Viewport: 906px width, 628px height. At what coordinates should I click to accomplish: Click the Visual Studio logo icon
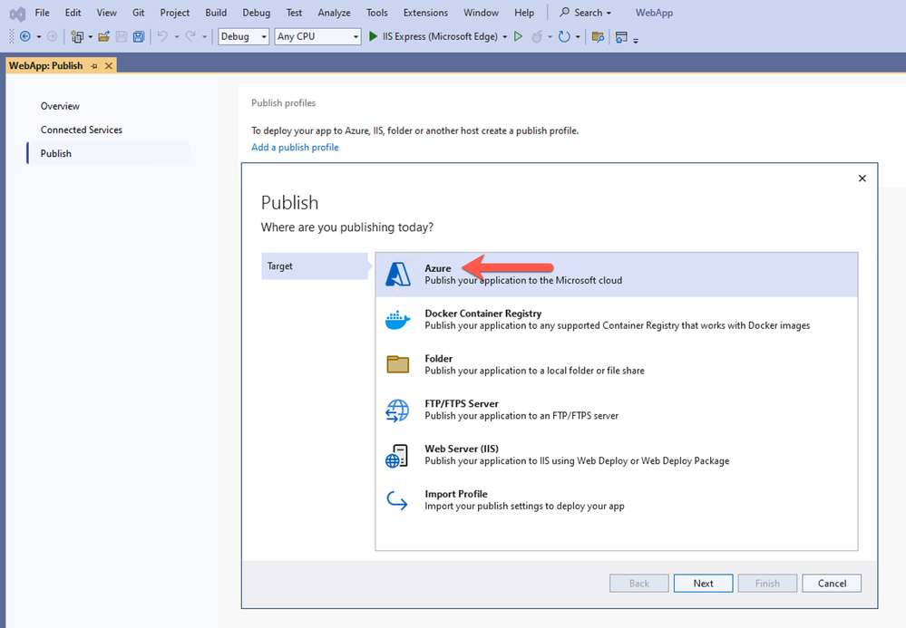(x=17, y=14)
